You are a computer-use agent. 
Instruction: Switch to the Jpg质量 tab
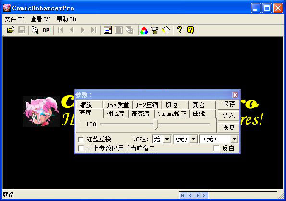[118, 105]
